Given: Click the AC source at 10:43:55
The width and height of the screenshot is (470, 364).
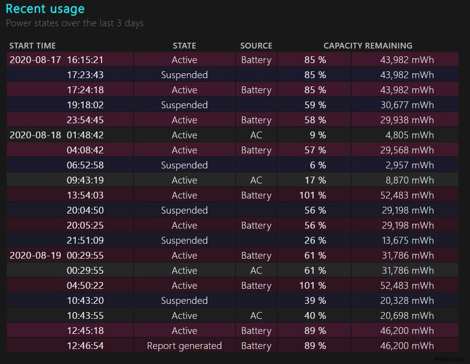Looking at the screenshot, I should [256, 315].
